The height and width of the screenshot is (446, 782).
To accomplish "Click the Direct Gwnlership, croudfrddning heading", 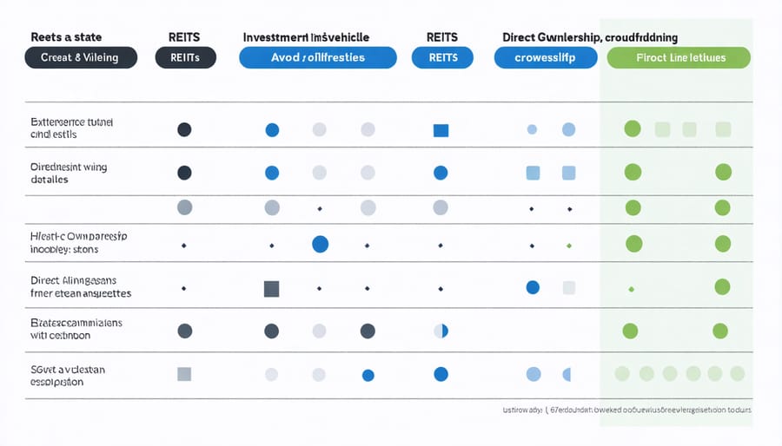I will [590, 38].
